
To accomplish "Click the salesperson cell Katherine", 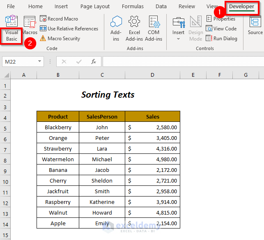I will [102, 202].
